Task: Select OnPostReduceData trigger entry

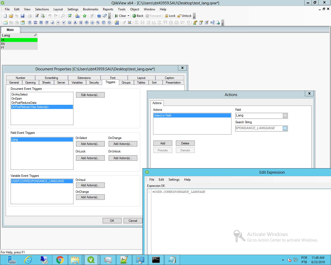Action: click(x=42, y=103)
